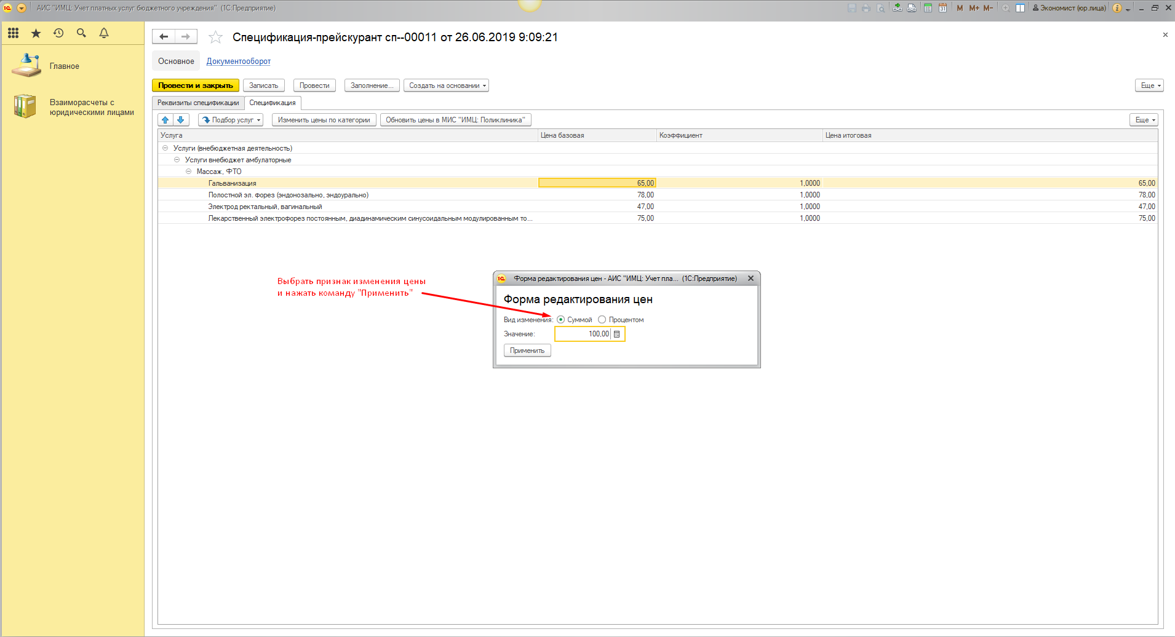Collapse 'Услуги внебюджет амбулаторные' group
Viewport: 1175px width, 637px height.
pos(177,160)
